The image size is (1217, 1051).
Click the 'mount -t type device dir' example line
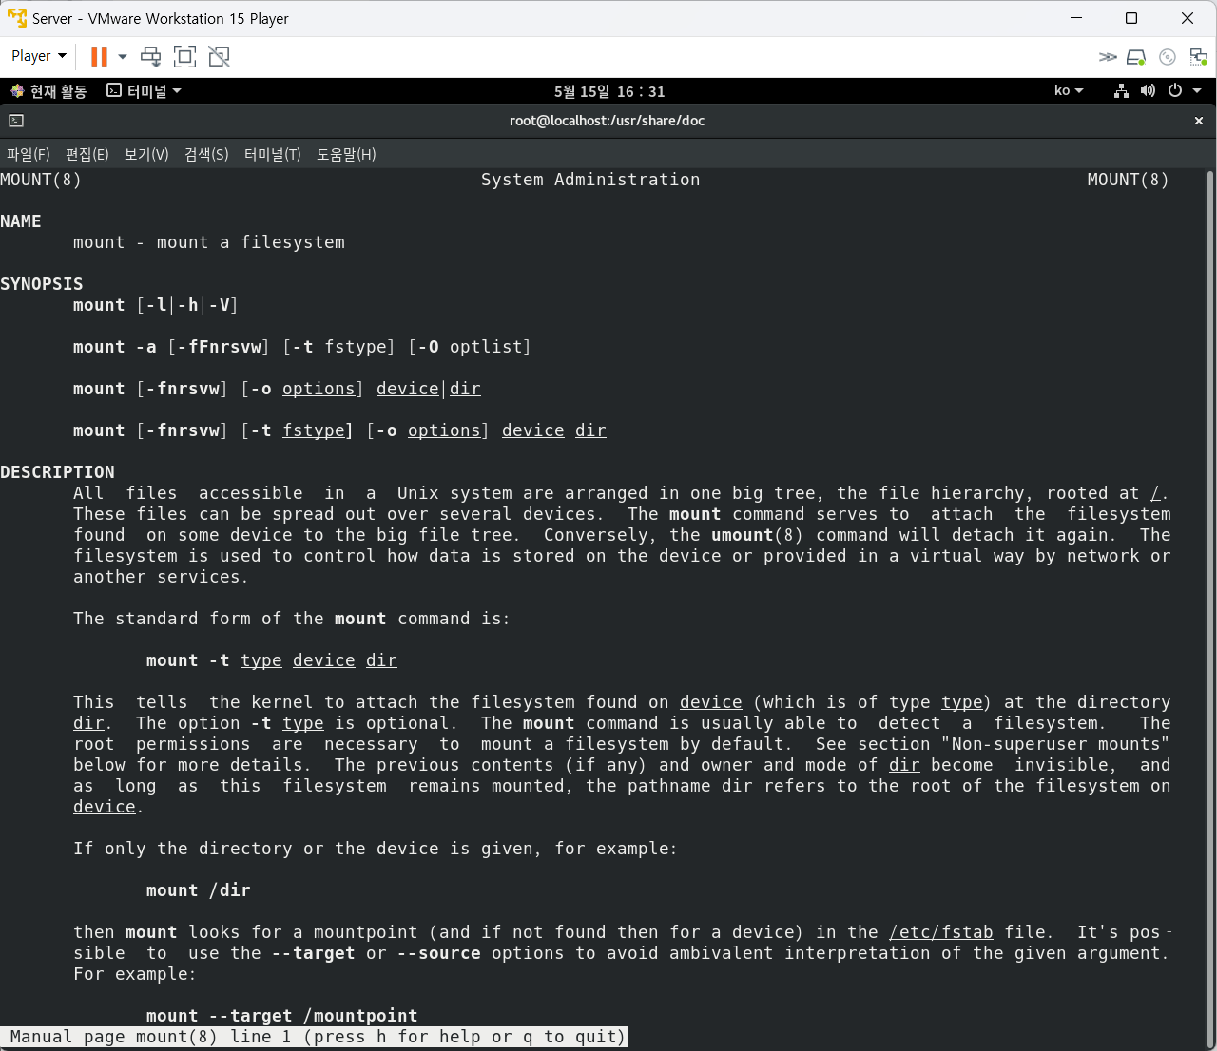(x=272, y=660)
